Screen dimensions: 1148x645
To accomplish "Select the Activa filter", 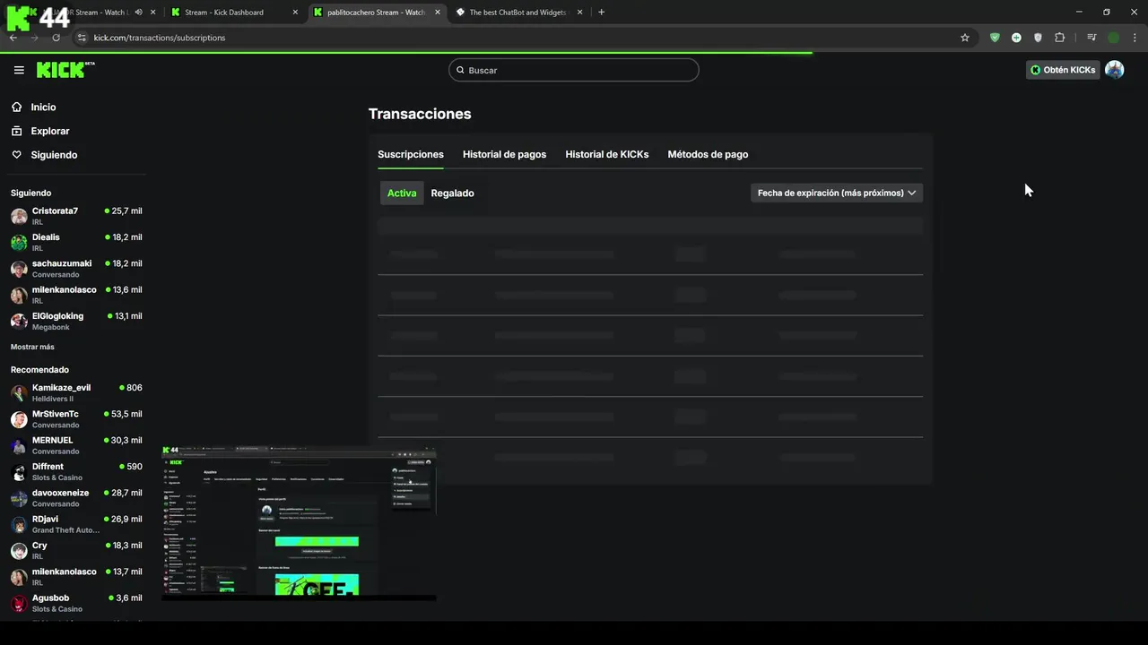I will pos(402,193).
